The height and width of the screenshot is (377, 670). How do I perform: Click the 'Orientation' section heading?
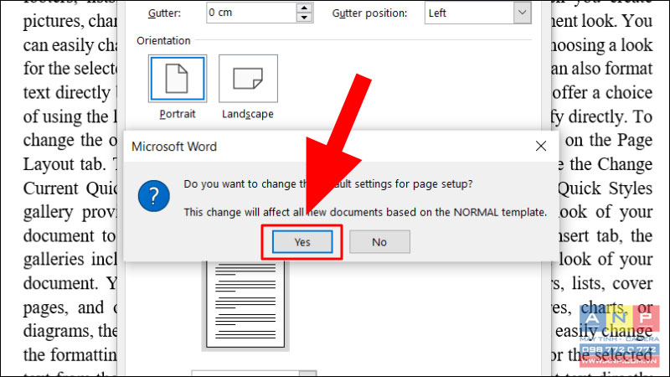(163, 40)
